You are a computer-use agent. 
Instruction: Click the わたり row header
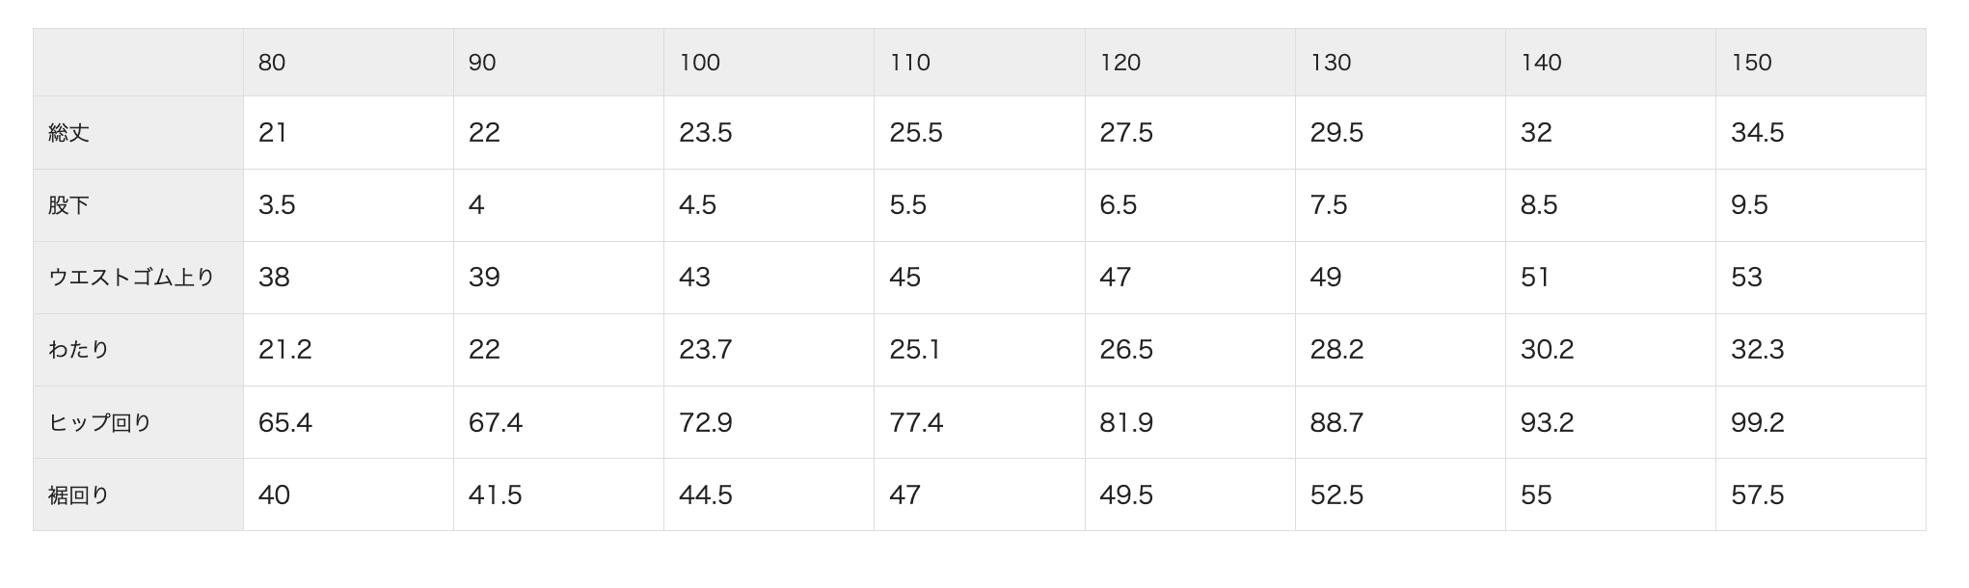pyautogui.click(x=79, y=350)
